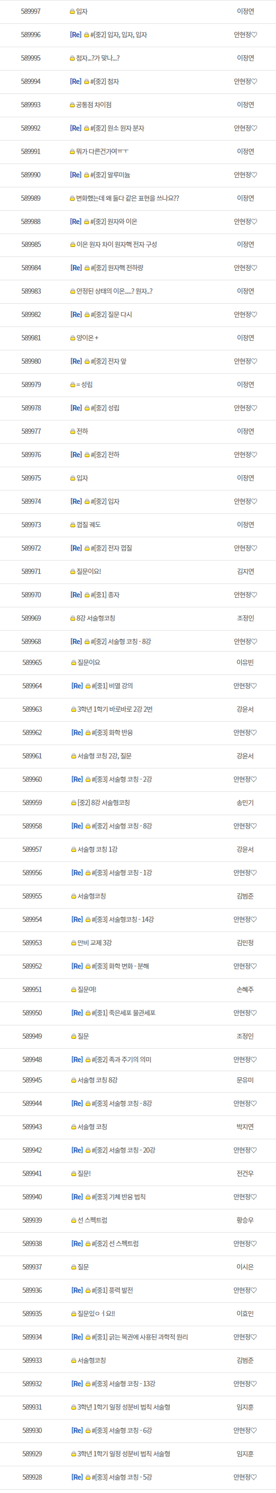Open reply #[중1] 굵는 복권에 사용된 과학적 원리
The image size is (276, 1493).
click(x=140, y=1337)
